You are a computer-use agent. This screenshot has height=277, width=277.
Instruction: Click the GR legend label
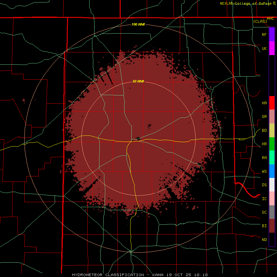click(x=264, y=117)
